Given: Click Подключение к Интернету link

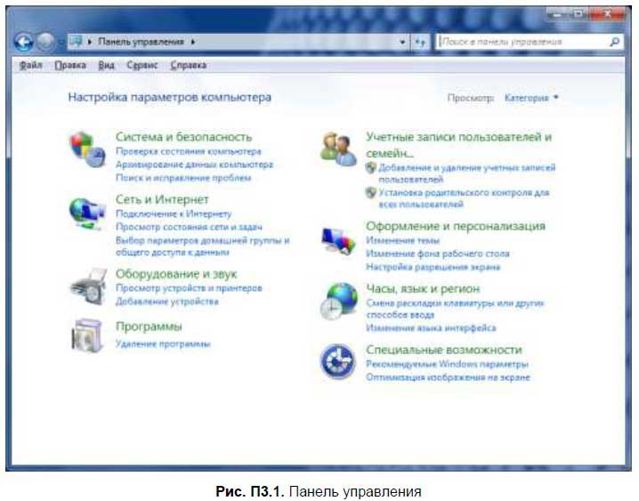Looking at the screenshot, I should click(174, 214).
